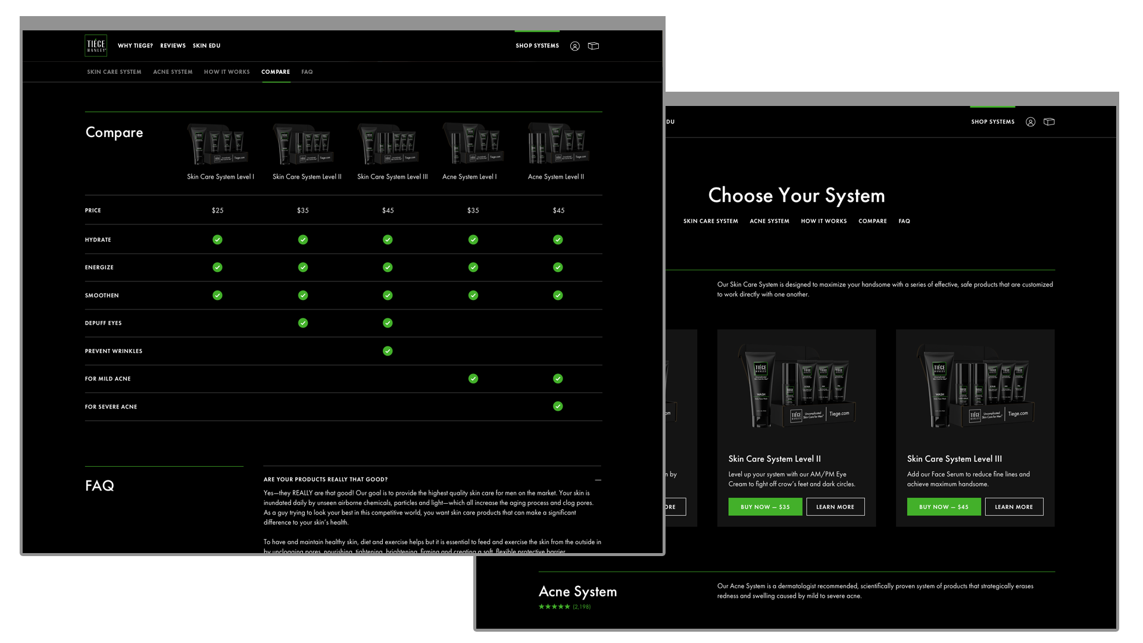
Task: Click the account icon in right window header
Action: [1030, 121]
